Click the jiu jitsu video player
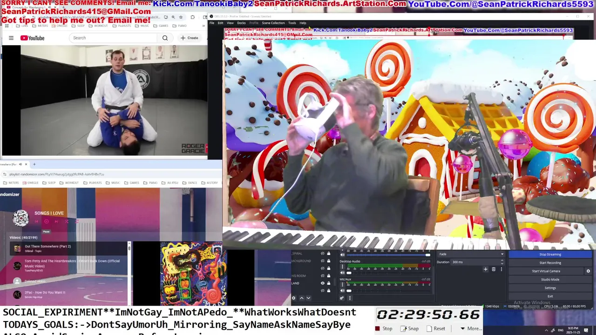596x335 pixels. click(104, 100)
